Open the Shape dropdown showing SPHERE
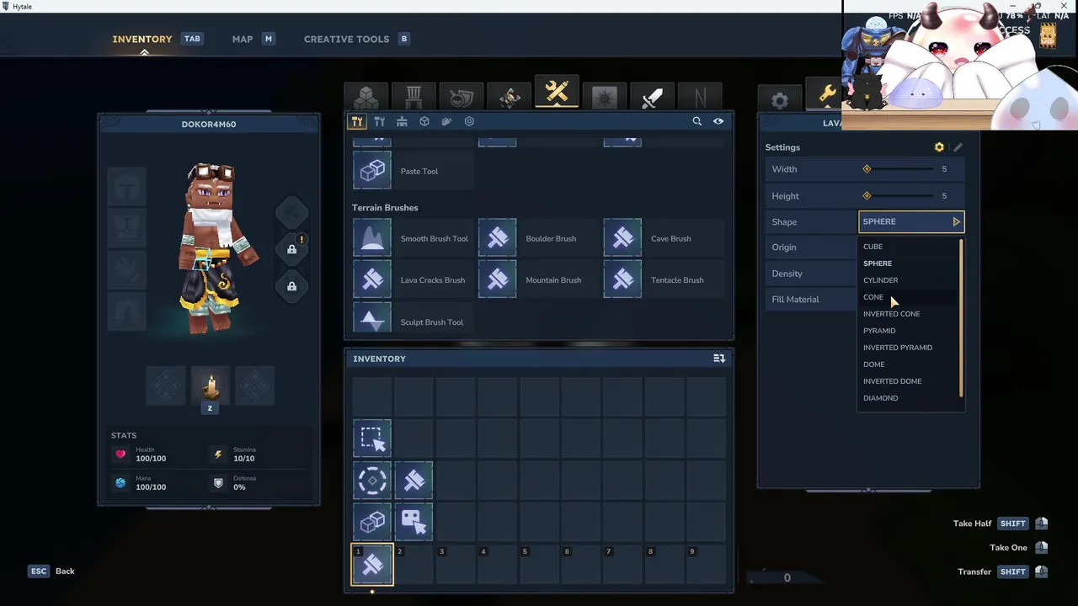The image size is (1078, 606). (x=911, y=221)
